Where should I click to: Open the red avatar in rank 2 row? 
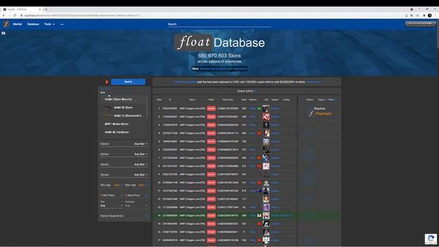pos(266,117)
